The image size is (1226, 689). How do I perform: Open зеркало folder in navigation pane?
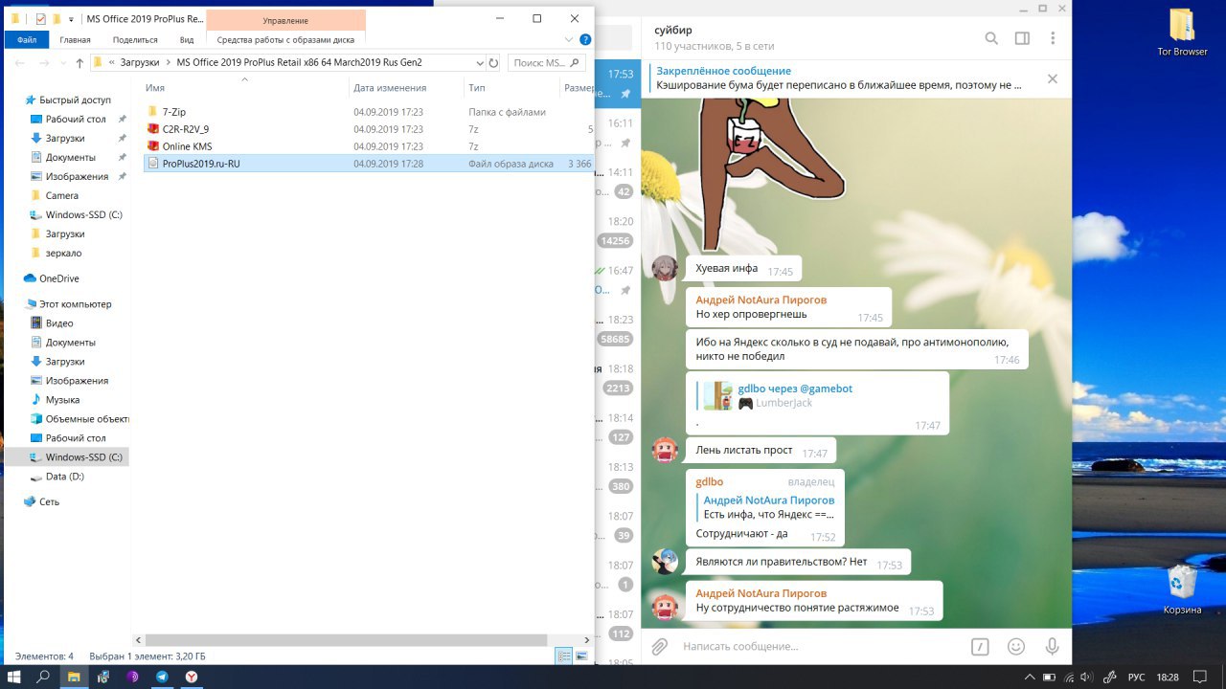63,253
